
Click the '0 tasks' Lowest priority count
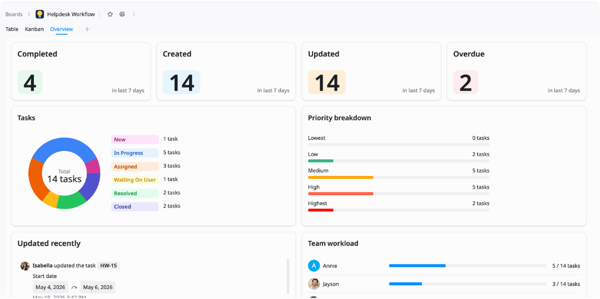(480, 138)
